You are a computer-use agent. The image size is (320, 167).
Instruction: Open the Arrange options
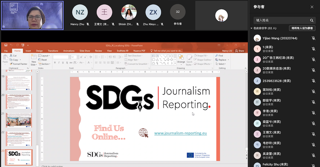tap(181, 60)
